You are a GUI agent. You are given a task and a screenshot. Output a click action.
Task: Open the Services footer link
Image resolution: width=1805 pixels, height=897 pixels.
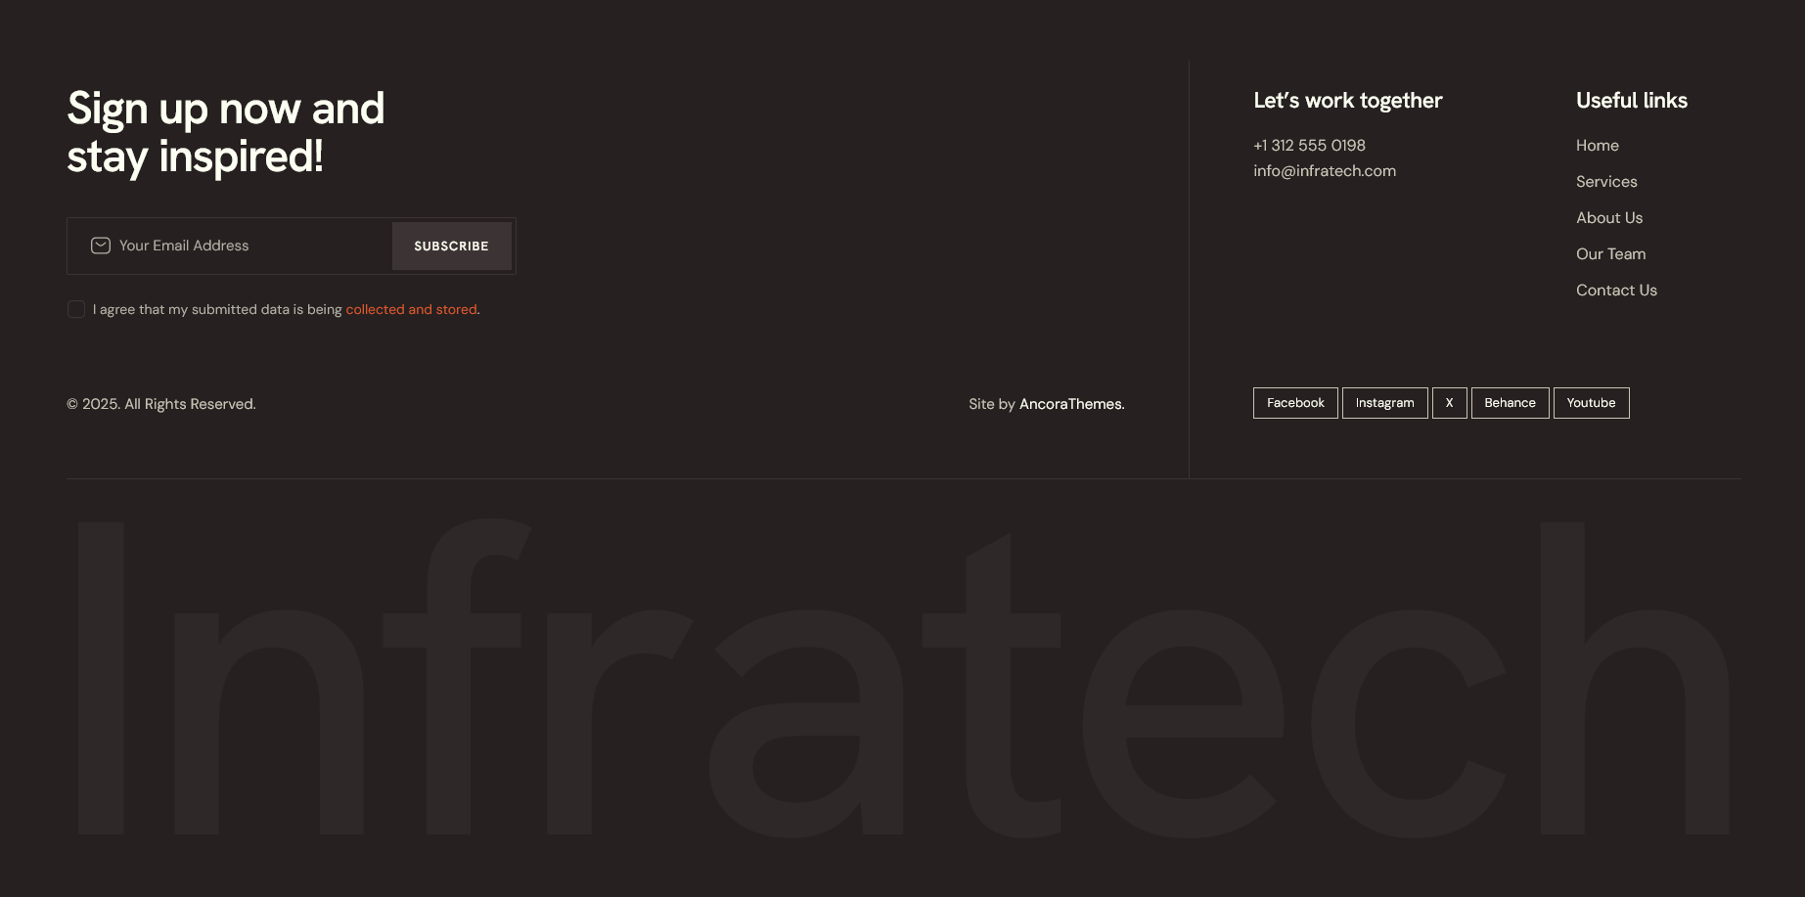coord(1606,182)
